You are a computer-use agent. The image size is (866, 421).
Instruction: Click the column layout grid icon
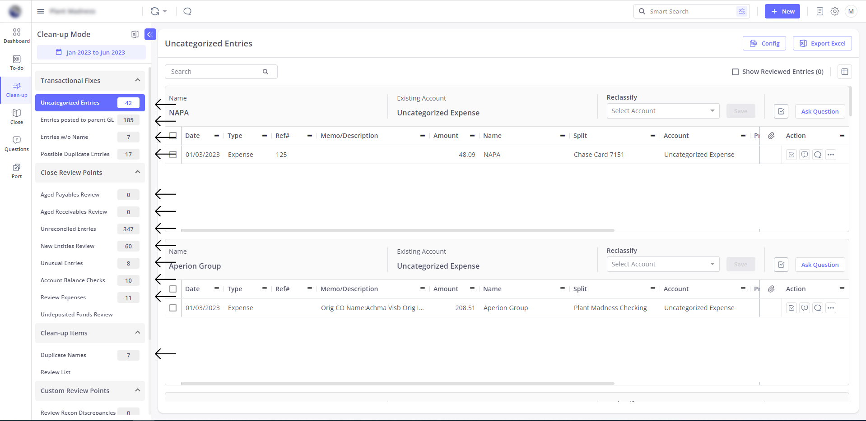845,72
